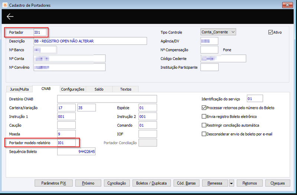Check Restringir conciliação automática

click(x=204, y=125)
